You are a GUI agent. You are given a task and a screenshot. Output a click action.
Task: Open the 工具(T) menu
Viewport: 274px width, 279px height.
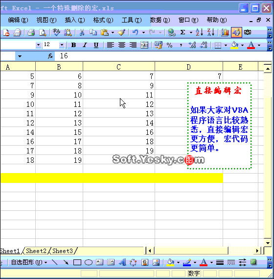[x=132, y=20]
